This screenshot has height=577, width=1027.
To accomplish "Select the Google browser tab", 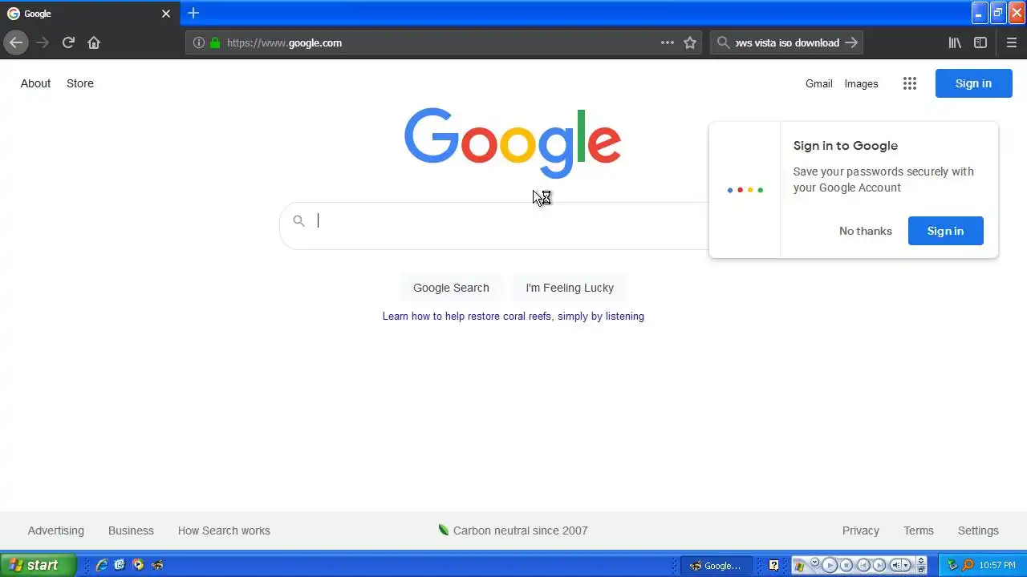I will coord(90,14).
